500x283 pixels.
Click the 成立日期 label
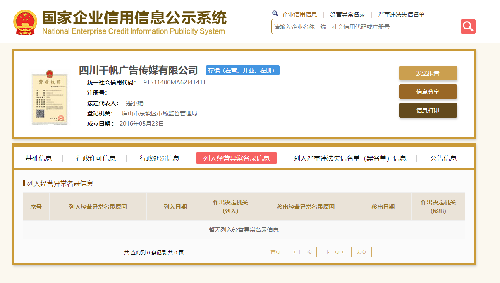click(x=100, y=124)
